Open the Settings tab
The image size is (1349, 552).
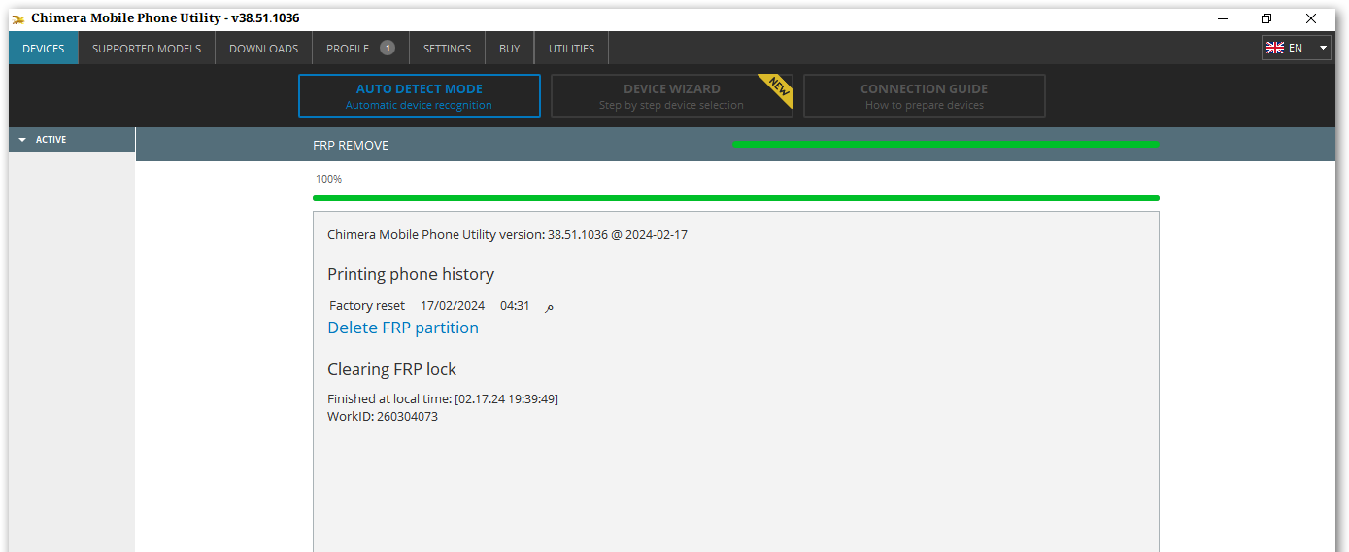coord(447,48)
